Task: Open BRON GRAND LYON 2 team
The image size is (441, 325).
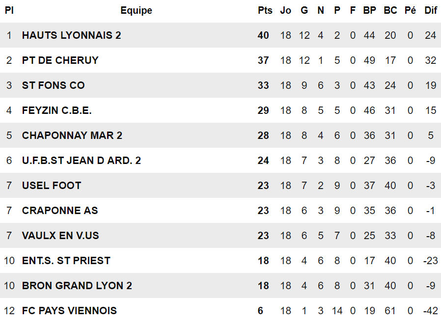Action: (x=77, y=286)
